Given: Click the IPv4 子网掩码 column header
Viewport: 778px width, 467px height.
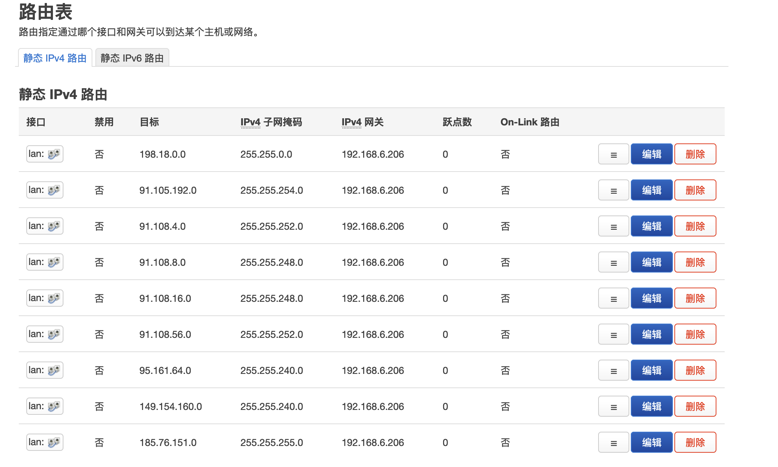Looking at the screenshot, I should tap(271, 122).
